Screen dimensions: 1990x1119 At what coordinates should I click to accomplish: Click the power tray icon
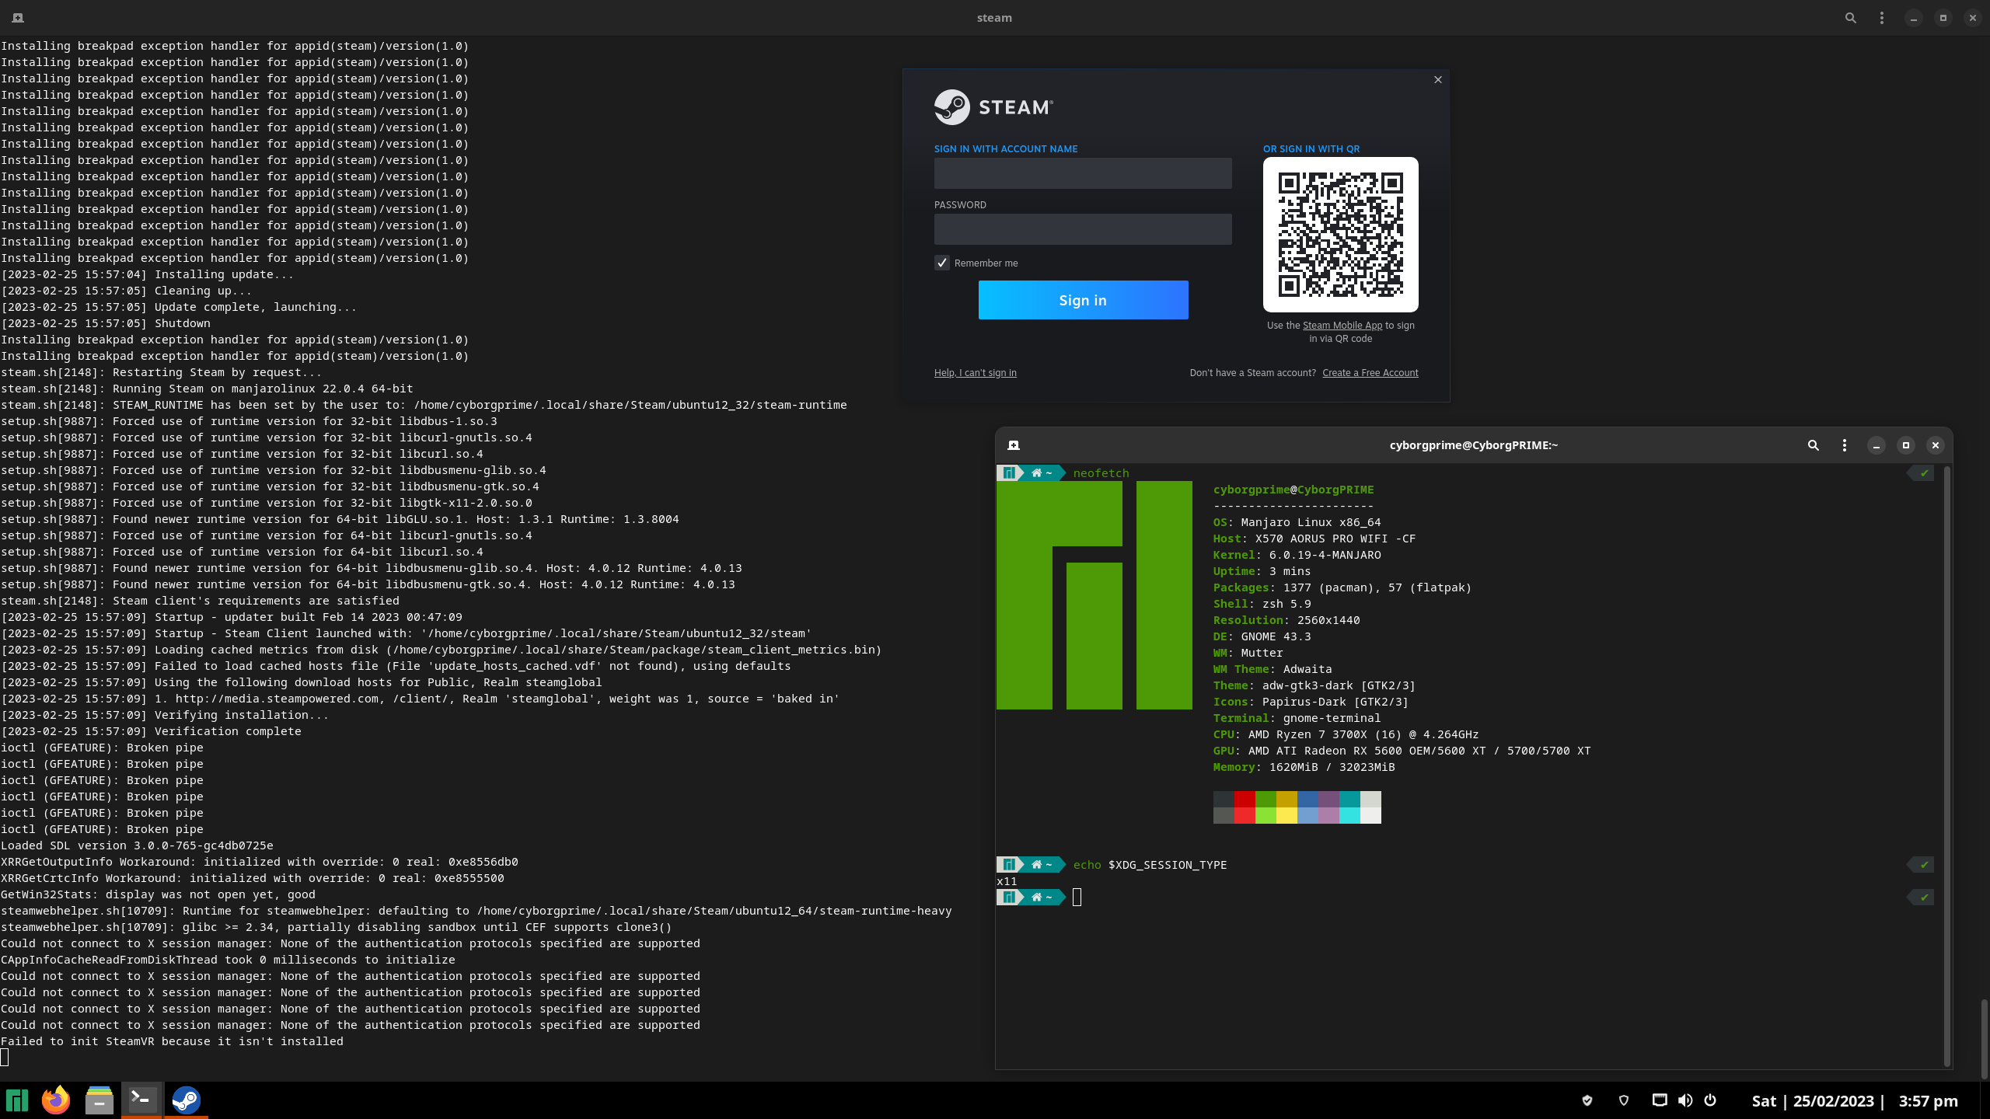(1710, 1100)
